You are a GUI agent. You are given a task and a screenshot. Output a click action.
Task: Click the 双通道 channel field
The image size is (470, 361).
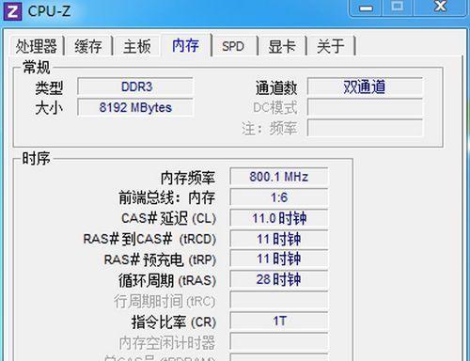pos(365,86)
